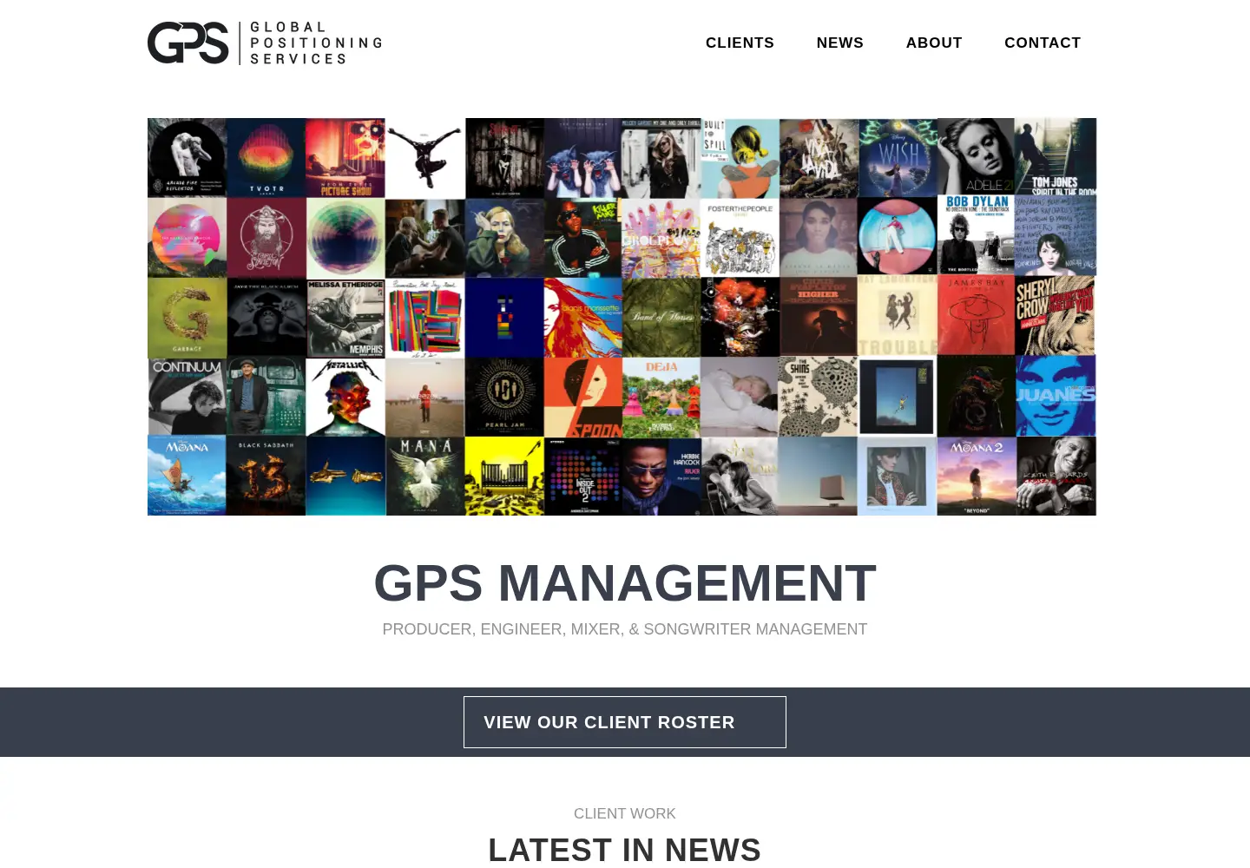Click the Disney Wish soundtrack cover

898,158
